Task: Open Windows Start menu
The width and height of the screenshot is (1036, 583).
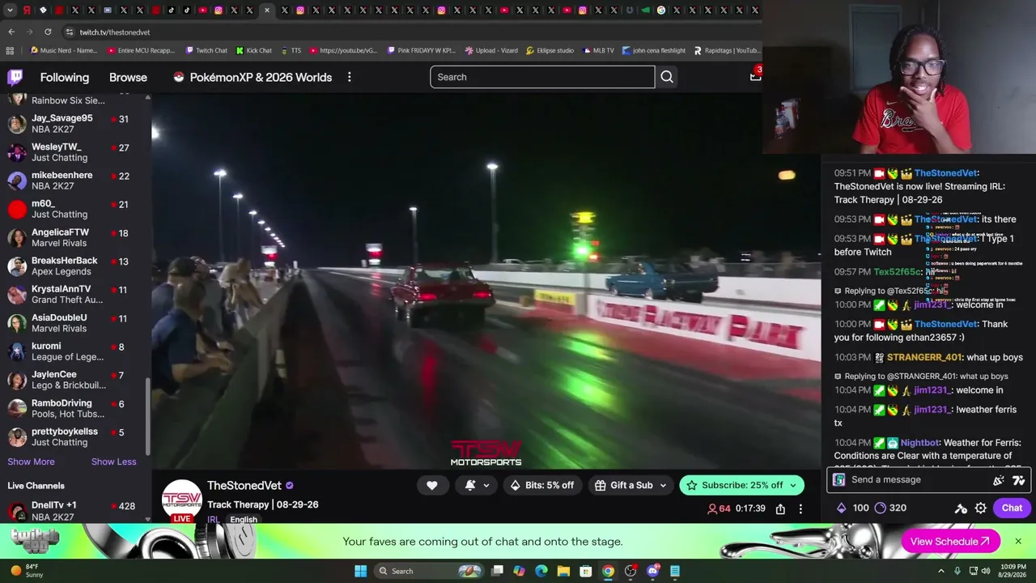Action: click(360, 571)
